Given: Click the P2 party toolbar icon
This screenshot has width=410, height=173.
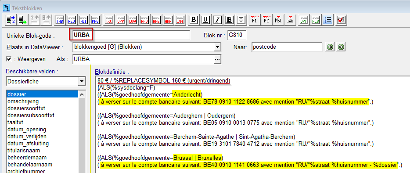Looking at the screenshot, I should 266,20.
